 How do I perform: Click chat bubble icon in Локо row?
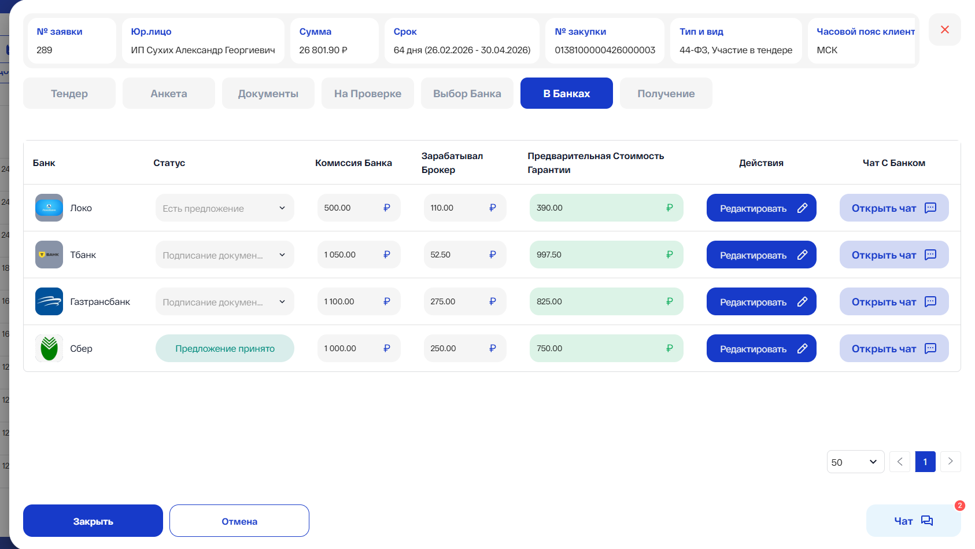pos(930,208)
